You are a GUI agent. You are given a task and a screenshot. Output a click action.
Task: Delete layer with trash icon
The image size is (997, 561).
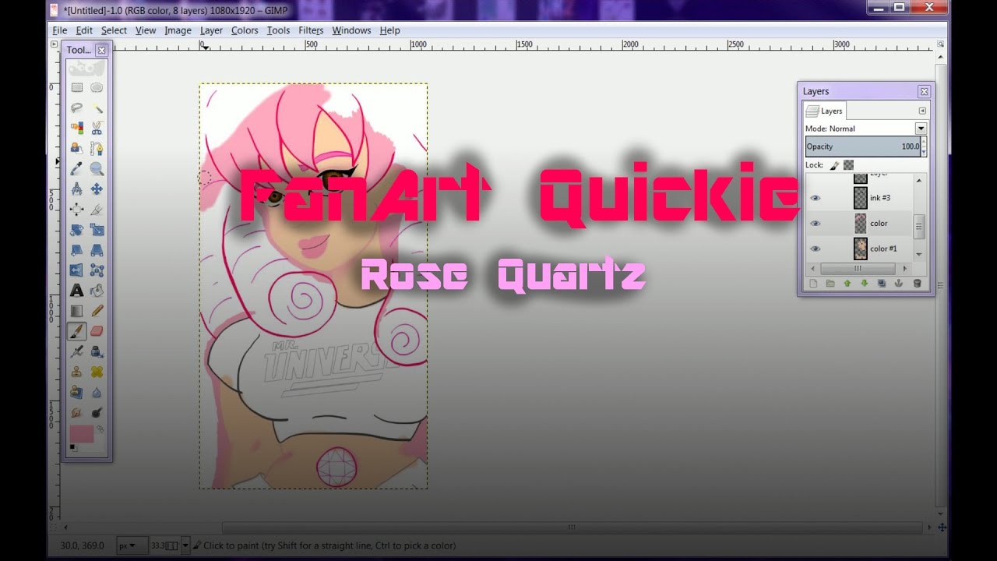pos(917,284)
